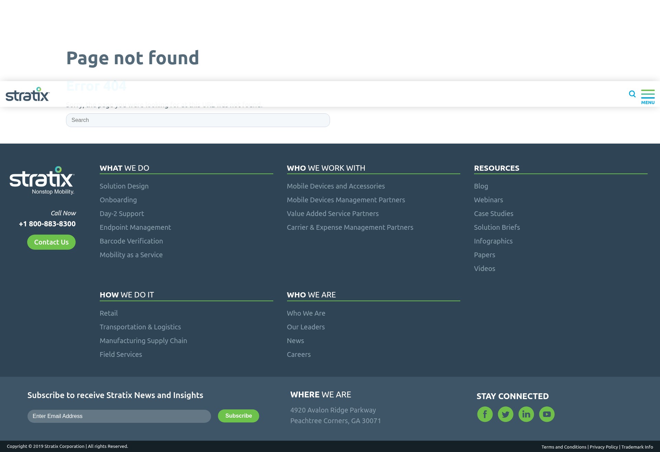The width and height of the screenshot is (660, 452).
Task: Visit the Blog link
Action: pyautogui.click(x=481, y=186)
